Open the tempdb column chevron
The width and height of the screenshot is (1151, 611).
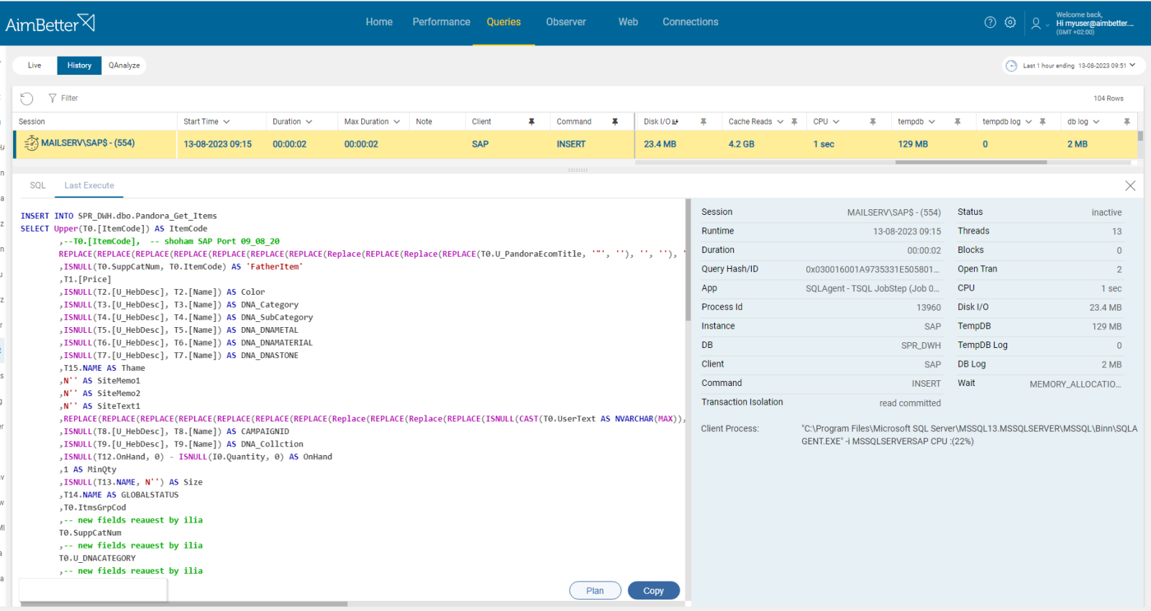point(932,121)
